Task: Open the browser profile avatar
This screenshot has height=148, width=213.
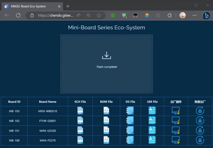Action: [183, 15]
